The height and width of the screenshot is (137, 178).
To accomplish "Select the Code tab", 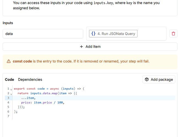I will point(9,79).
